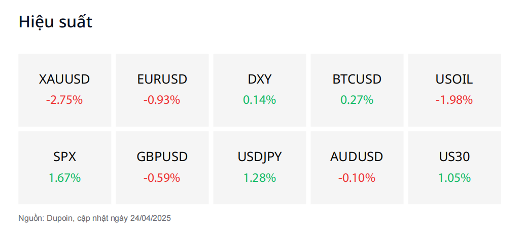The image size is (524, 233).
Task: Click the GBPUSD tile
Action: coord(162,168)
